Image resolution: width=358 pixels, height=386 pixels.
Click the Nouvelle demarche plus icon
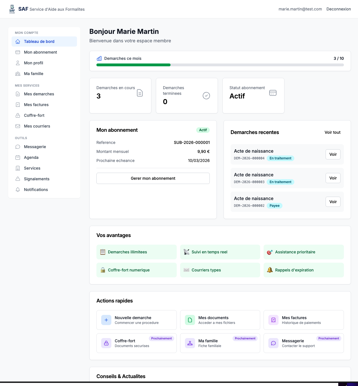(106, 320)
